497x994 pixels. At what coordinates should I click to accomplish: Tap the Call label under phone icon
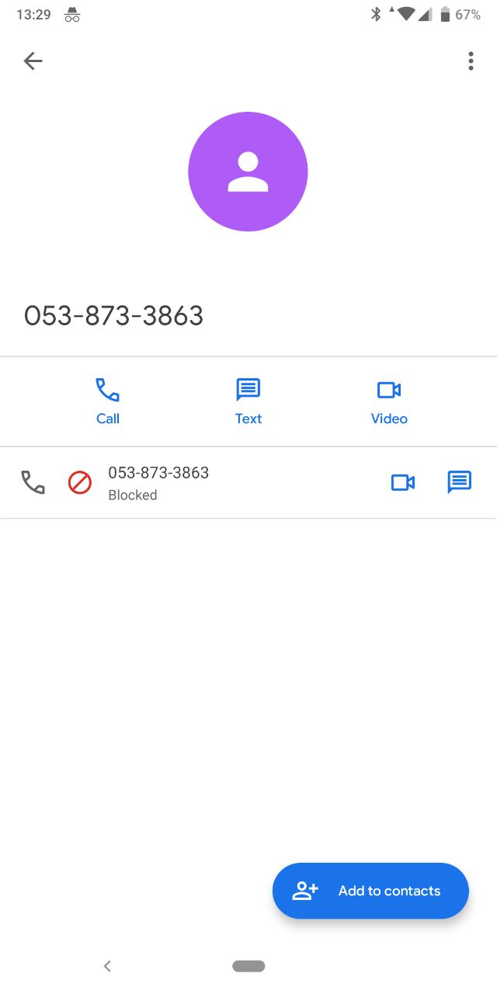(108, 419)
